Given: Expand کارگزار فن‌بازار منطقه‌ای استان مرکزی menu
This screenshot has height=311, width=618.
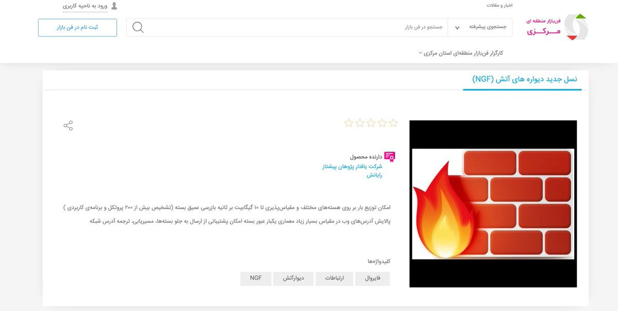Looking at the screenshot, I should [461, 53].
